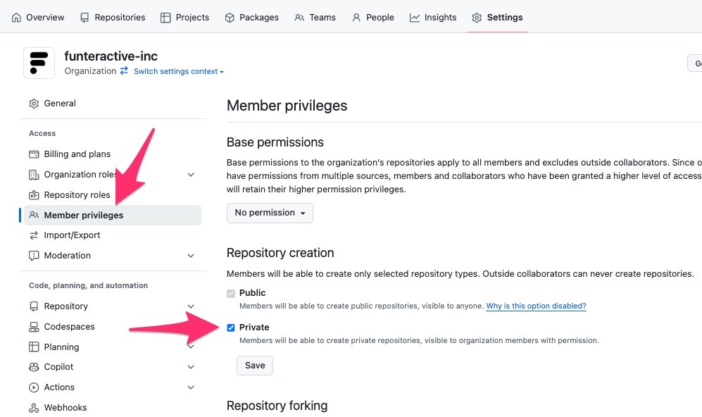Switch to the Projects tab
Image resolution: width=702 pixels, height=417 pixels.
[x=184, y=18]
